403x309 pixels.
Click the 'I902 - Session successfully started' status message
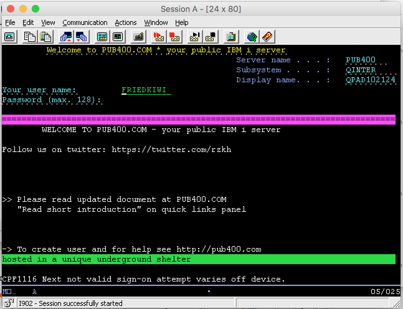pos(71,303)
